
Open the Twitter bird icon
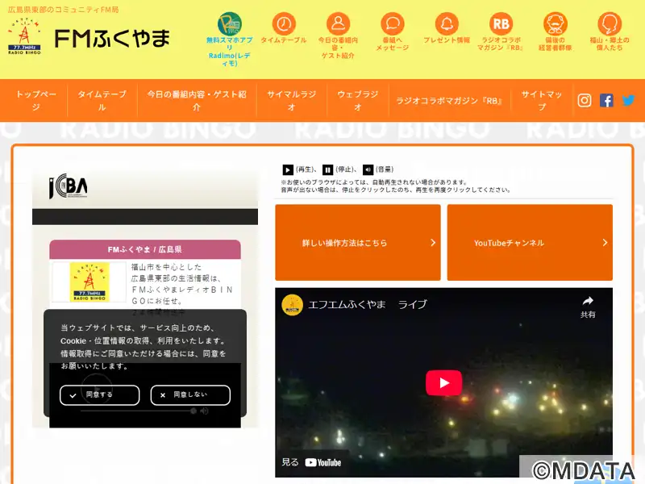tap(628, 100)
